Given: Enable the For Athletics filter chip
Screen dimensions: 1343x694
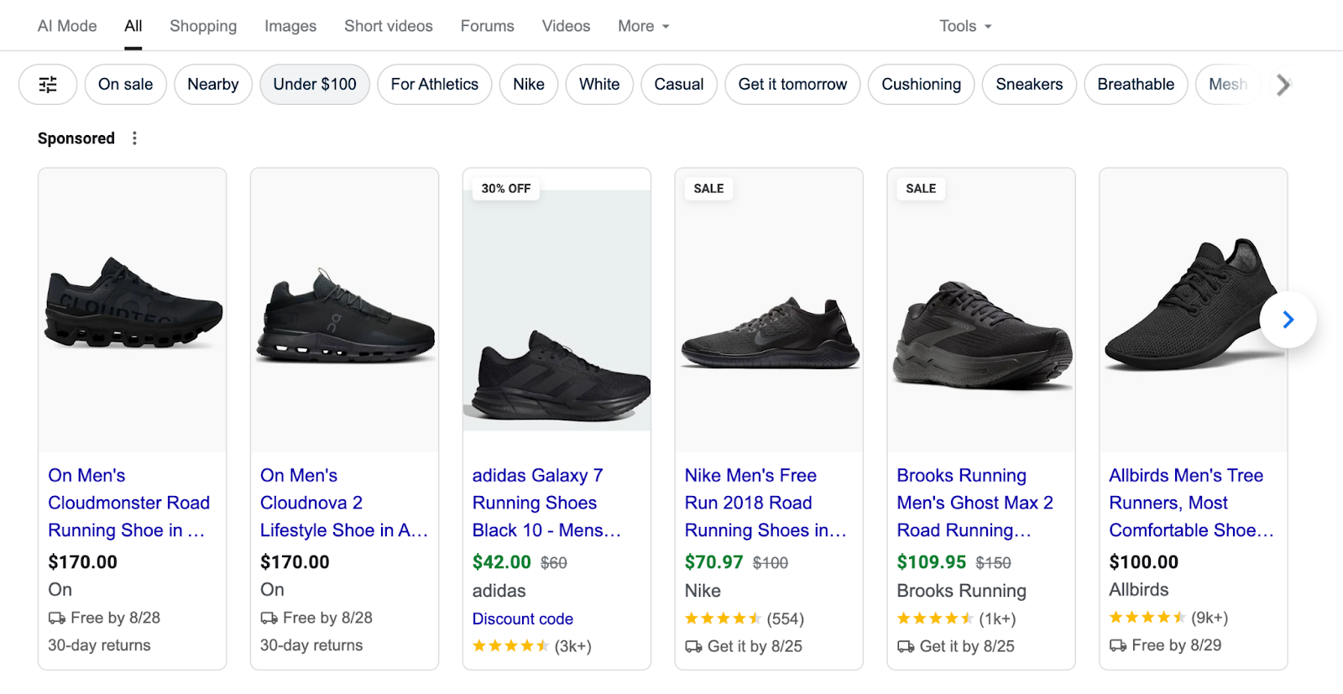Looking at the screenshot, I should click(435, 85).
